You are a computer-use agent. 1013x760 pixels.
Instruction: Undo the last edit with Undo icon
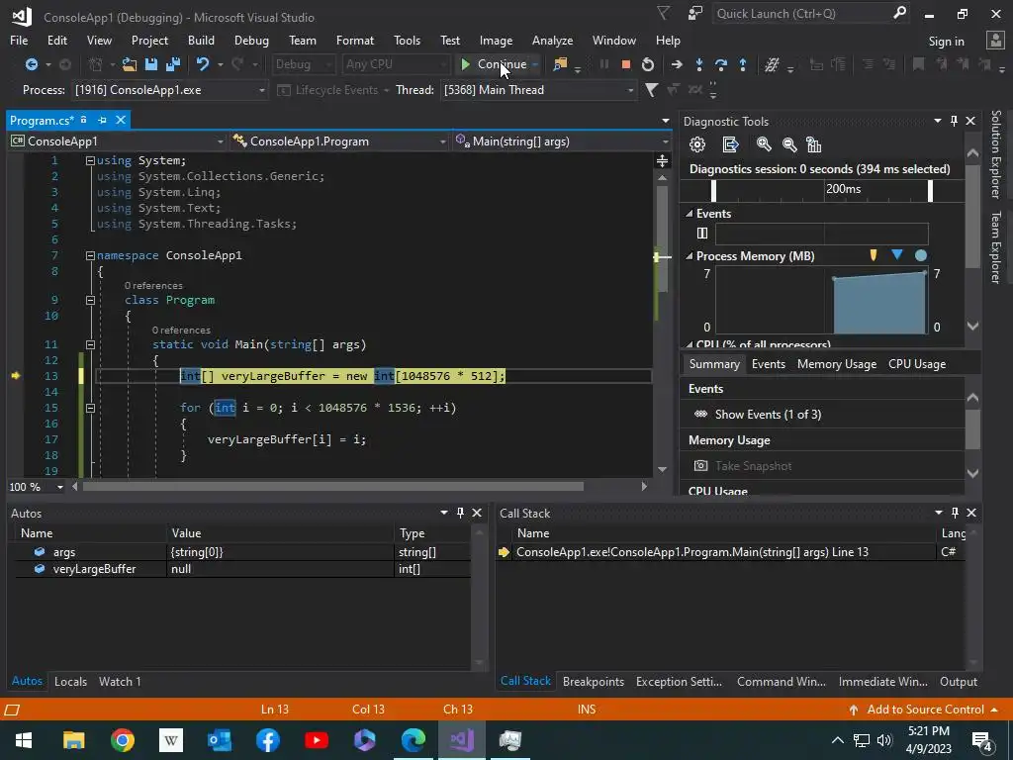pyautogui.click(x=203, y=64)
